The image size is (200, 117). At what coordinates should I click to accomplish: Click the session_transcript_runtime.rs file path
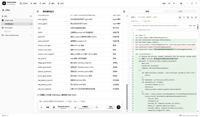(156, 25)
